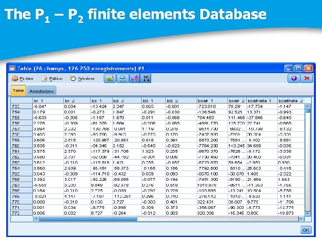Click the Bz_1 column header
Image resolution: width=322 pixels, height=241 pixels.
[153, 100]
